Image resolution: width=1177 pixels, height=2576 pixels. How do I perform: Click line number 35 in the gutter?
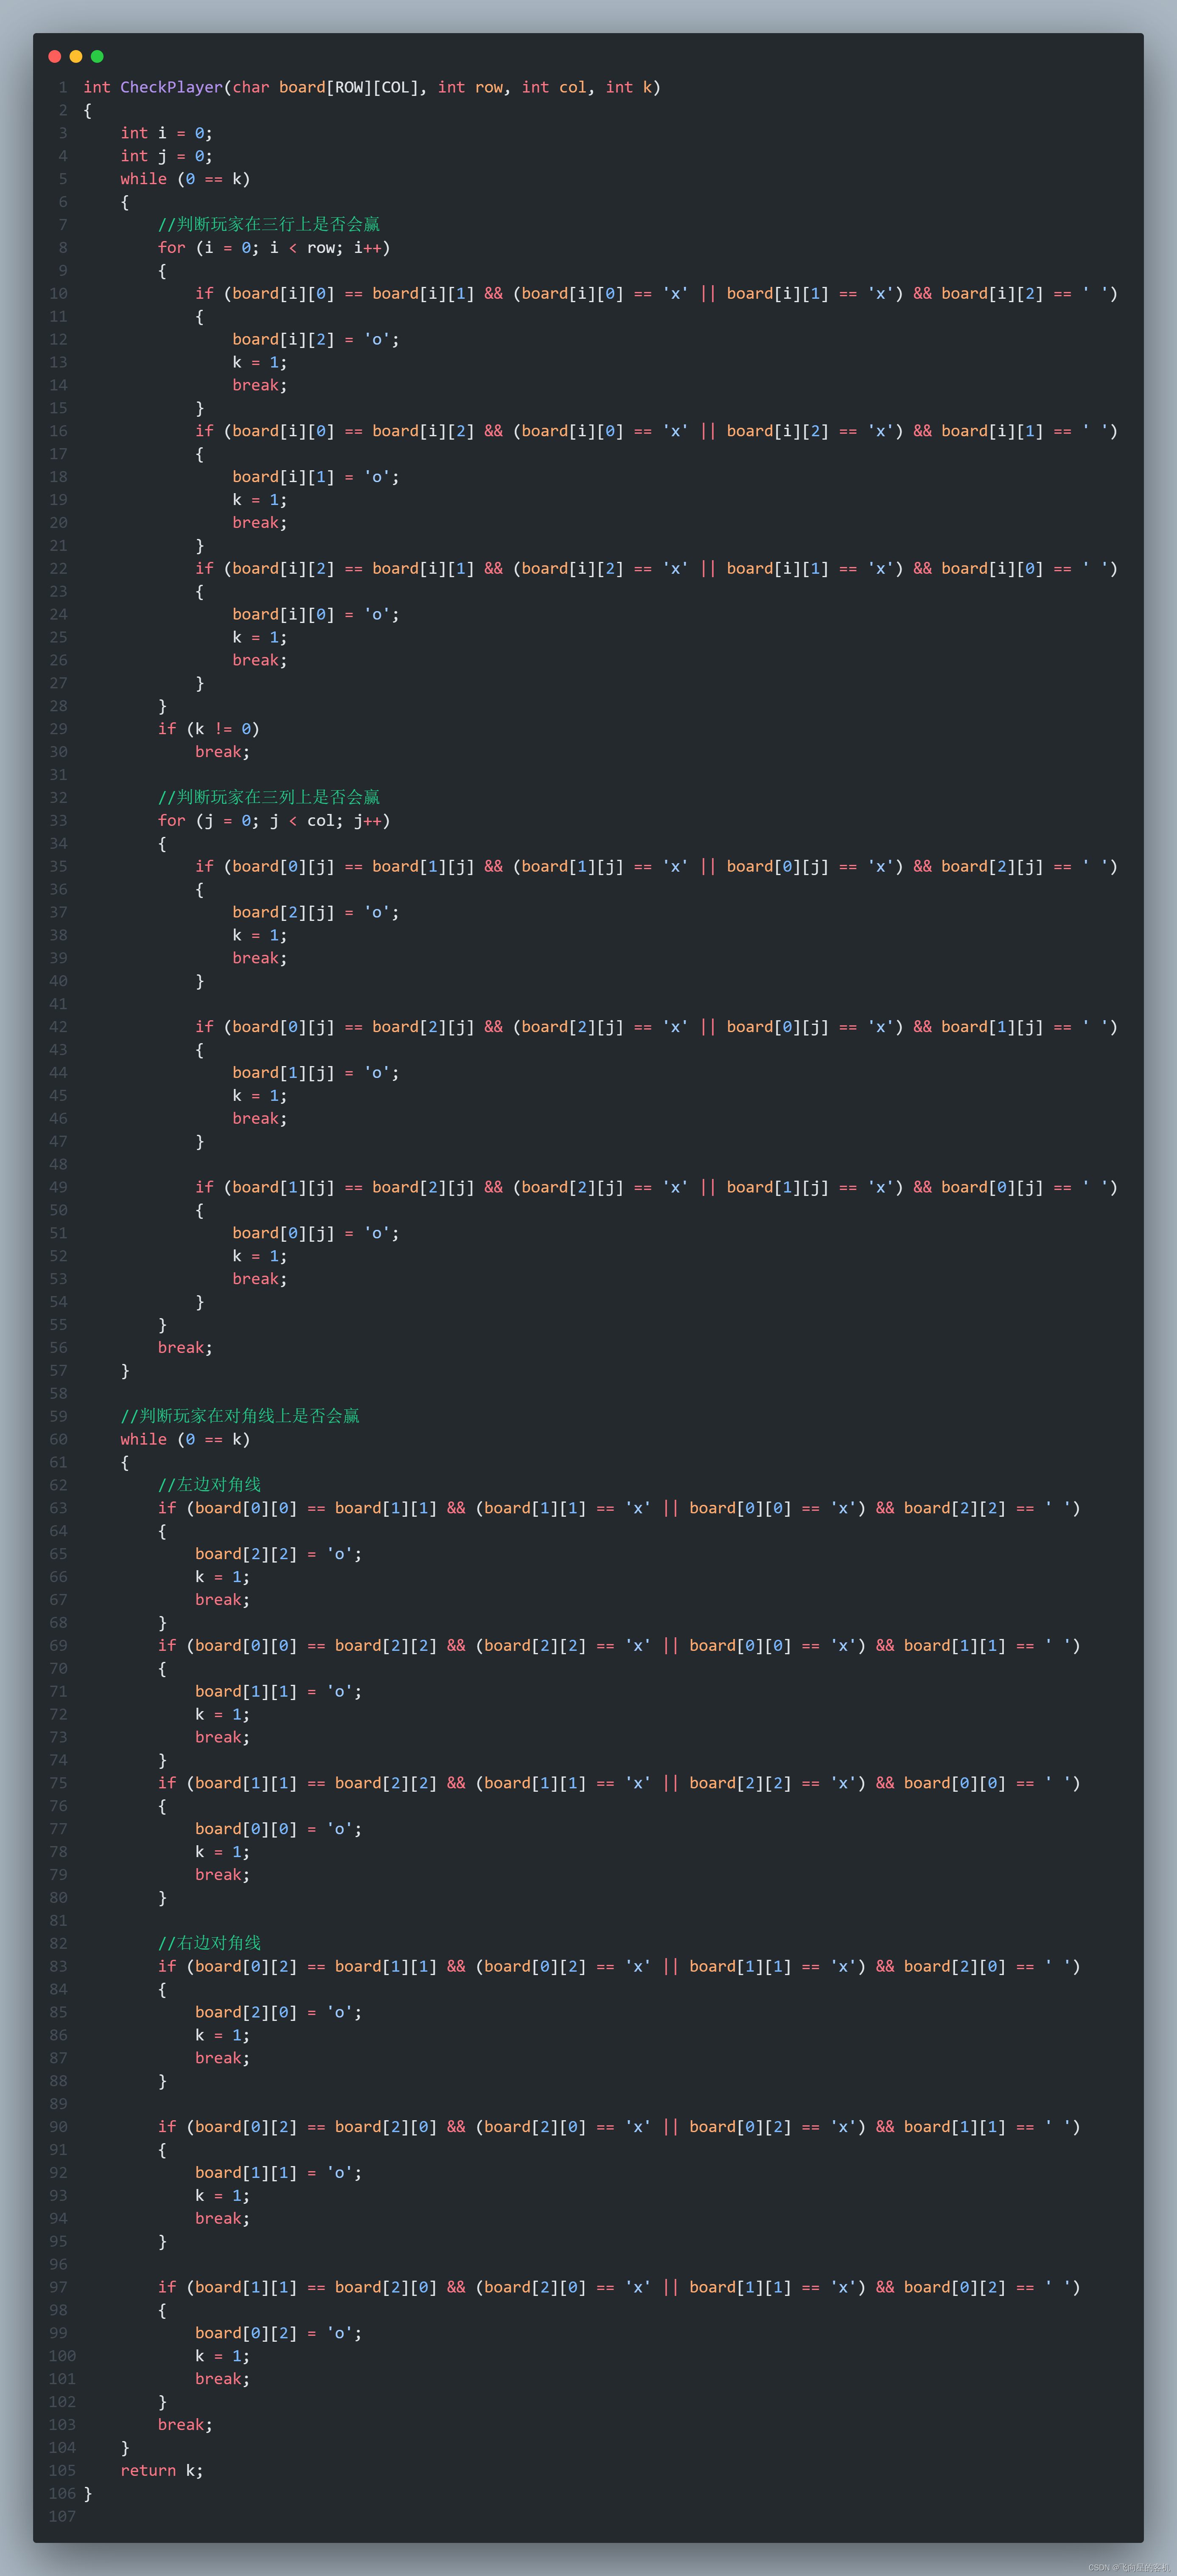click(x=58, y=866)
